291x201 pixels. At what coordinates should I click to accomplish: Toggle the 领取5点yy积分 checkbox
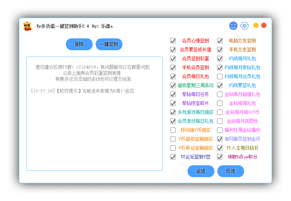(220, 157)
